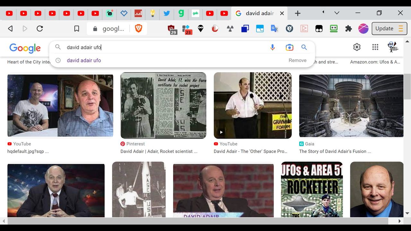Open the browser Extensions puzzle icon
The height and width of the screenshot is (231, 411).
click(x=348, y=29)
